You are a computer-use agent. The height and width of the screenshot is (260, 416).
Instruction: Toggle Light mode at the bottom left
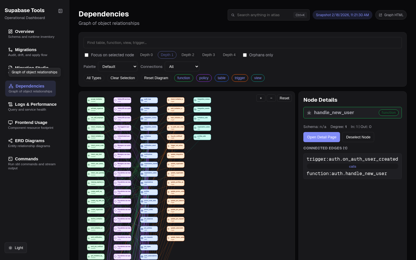[x=15, y=248]
